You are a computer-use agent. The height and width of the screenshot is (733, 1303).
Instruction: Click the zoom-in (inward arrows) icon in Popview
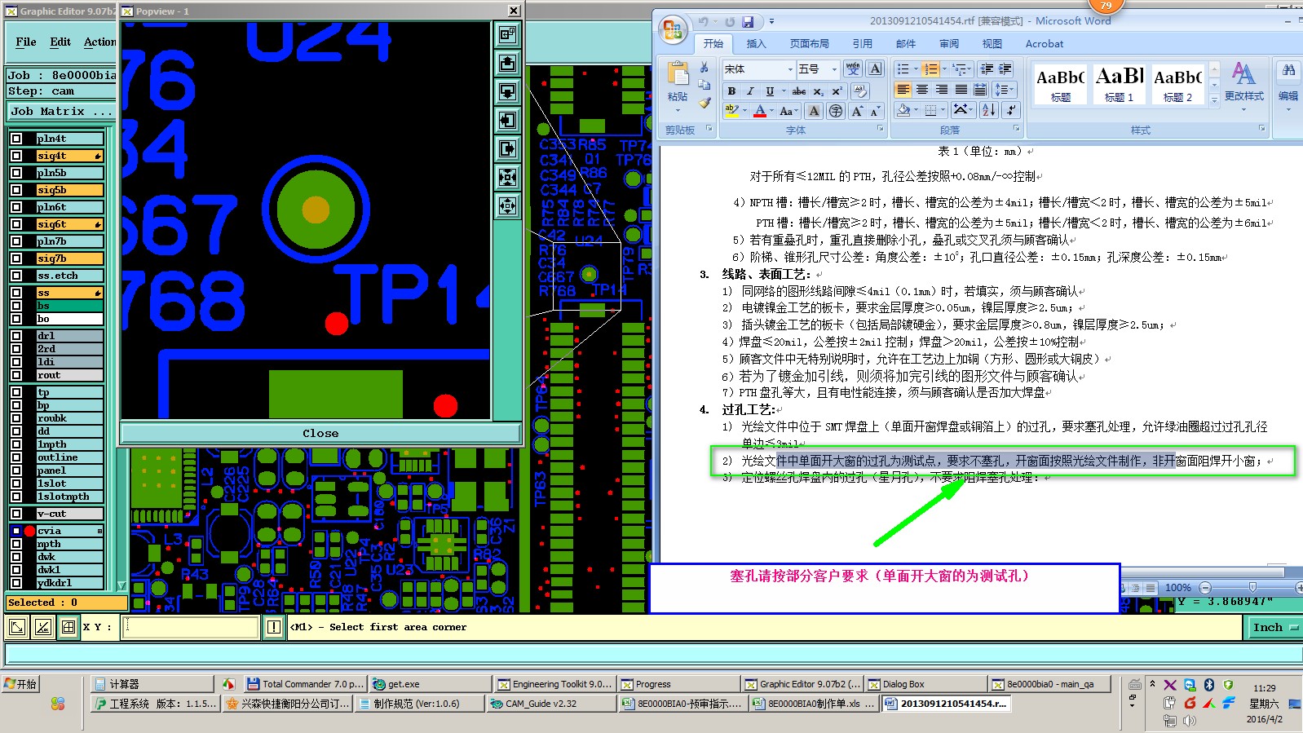[x=507, y=177]
